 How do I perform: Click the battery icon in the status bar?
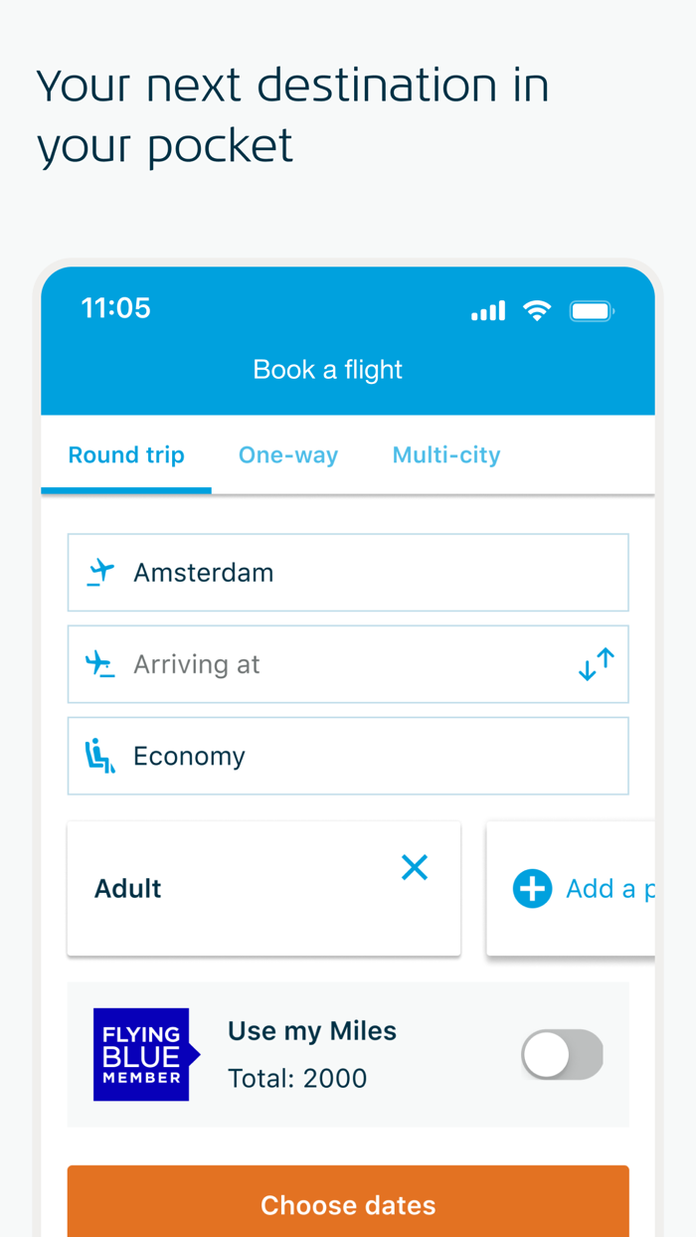(x=592, y=310)
